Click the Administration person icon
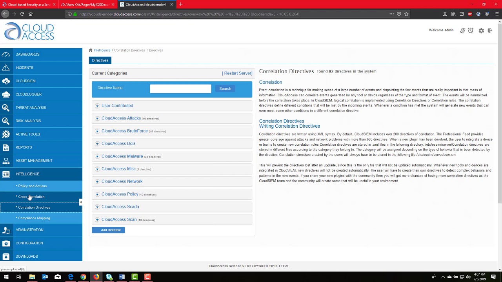 (6, 230)
